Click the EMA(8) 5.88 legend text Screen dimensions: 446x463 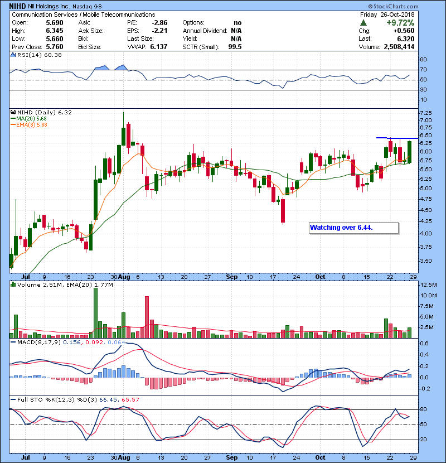[32, 125]
